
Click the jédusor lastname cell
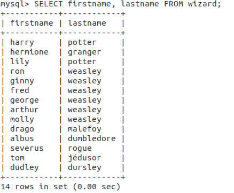[x=84, y=158]
